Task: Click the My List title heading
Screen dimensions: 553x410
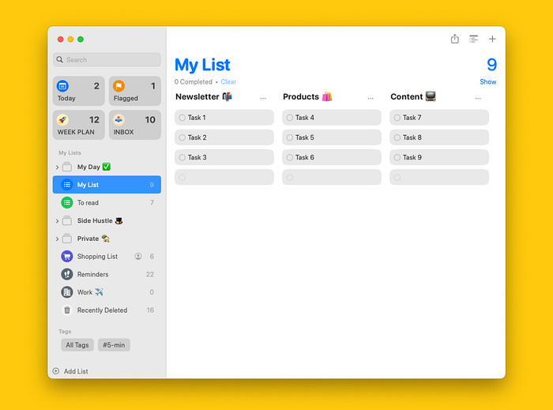Action: point(202,65)
